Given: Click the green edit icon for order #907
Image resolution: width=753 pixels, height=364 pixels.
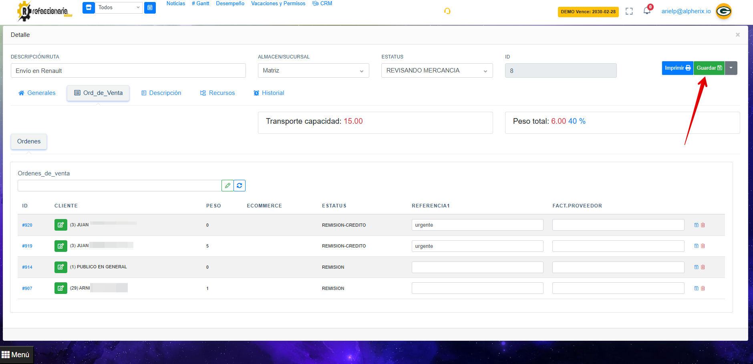Looking at the screenshot, I should pos(60,288).
